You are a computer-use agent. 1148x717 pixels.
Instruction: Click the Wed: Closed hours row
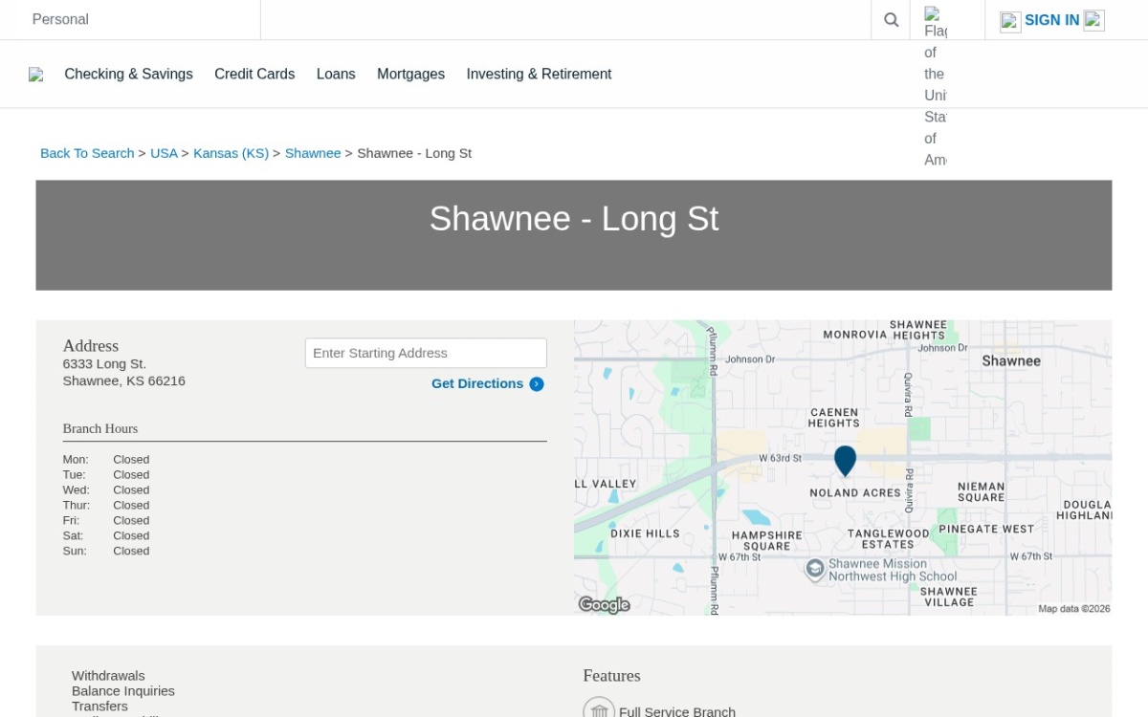click(106, 490)
